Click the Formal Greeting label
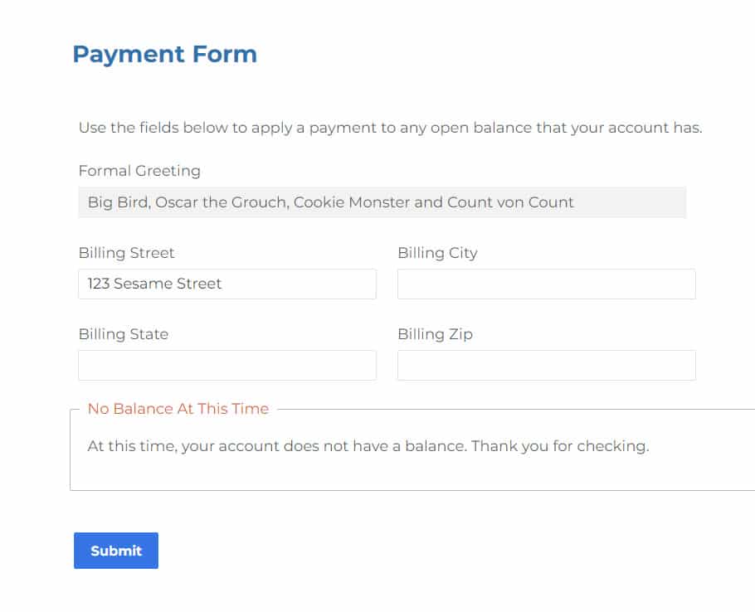The height and width of the screenshot is (612, 755). pyautogui.click(x=139, y=171)
